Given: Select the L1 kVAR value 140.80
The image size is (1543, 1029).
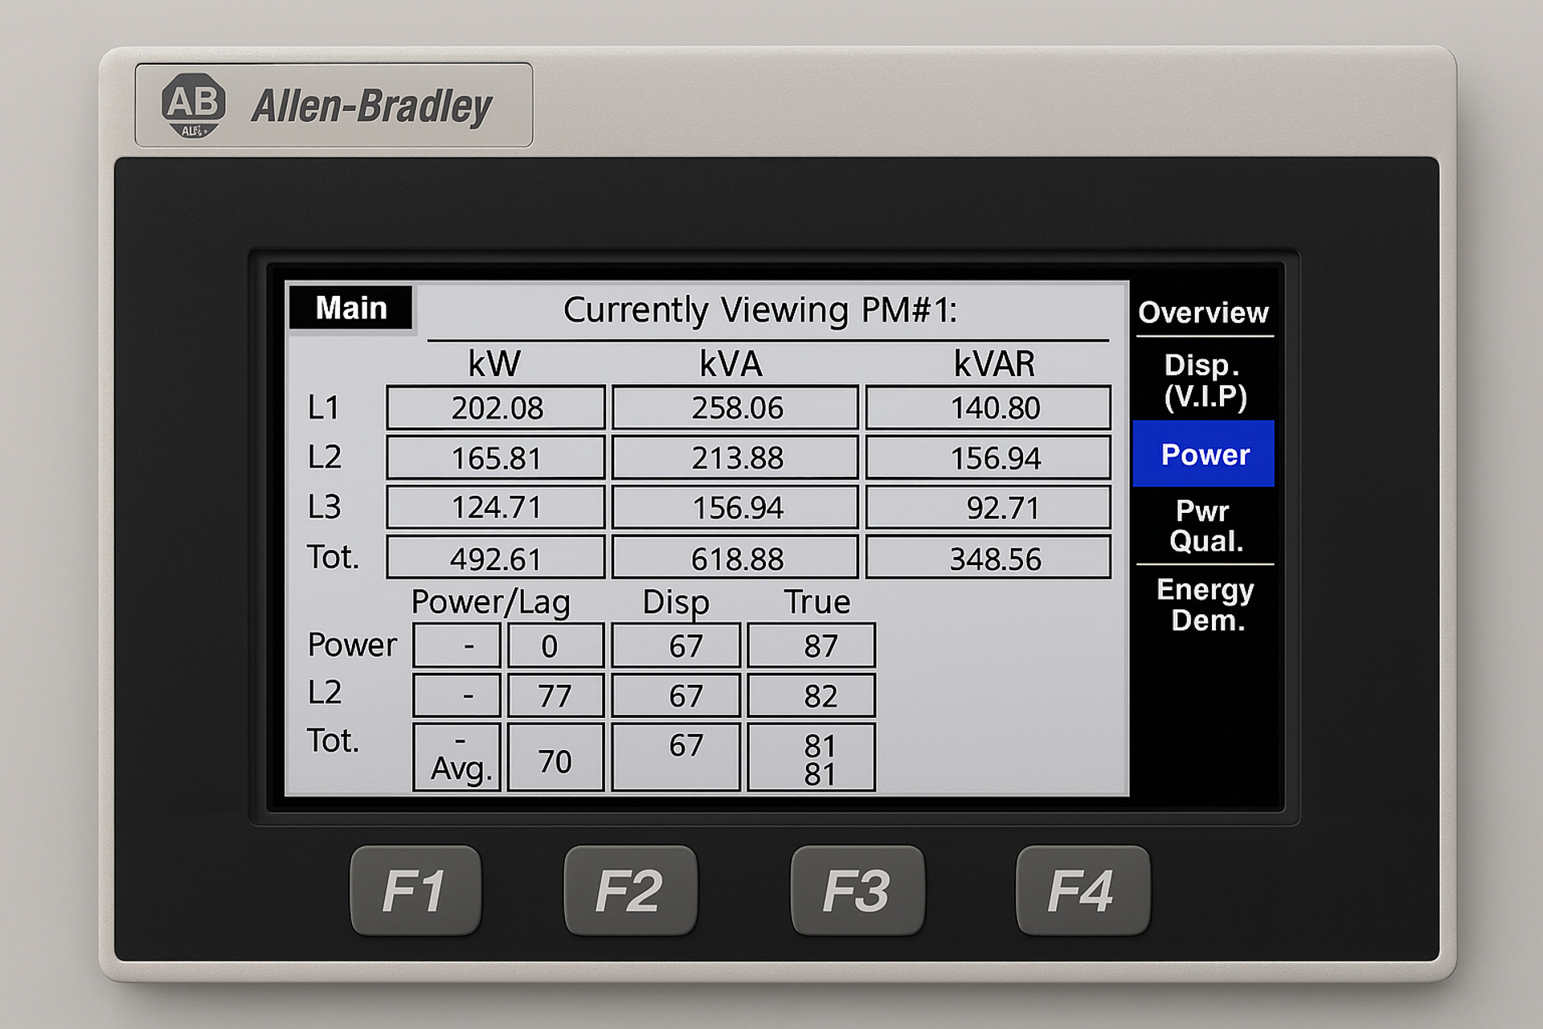Looking at the screenshot, I should [988, 408].
